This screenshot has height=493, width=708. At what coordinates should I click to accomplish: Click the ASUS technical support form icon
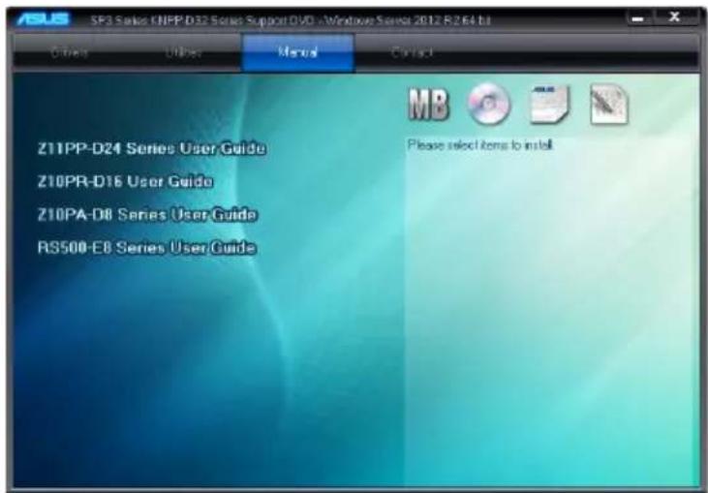pyautogui.click(x=549, y=105)
